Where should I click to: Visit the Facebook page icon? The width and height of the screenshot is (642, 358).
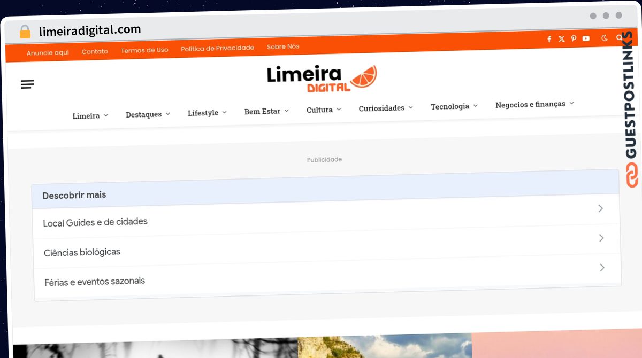pyautogui.click(x=549, y=39)
